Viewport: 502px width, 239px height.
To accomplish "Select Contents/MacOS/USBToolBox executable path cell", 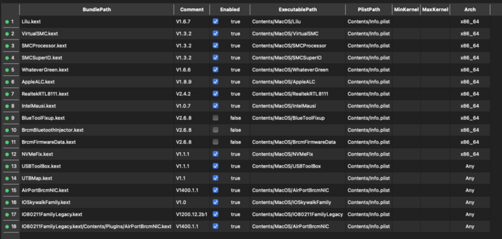I will point(297,166).
